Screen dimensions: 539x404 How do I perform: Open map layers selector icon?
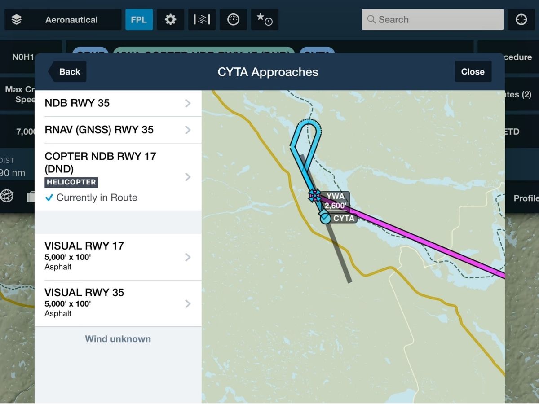point(17,20)
